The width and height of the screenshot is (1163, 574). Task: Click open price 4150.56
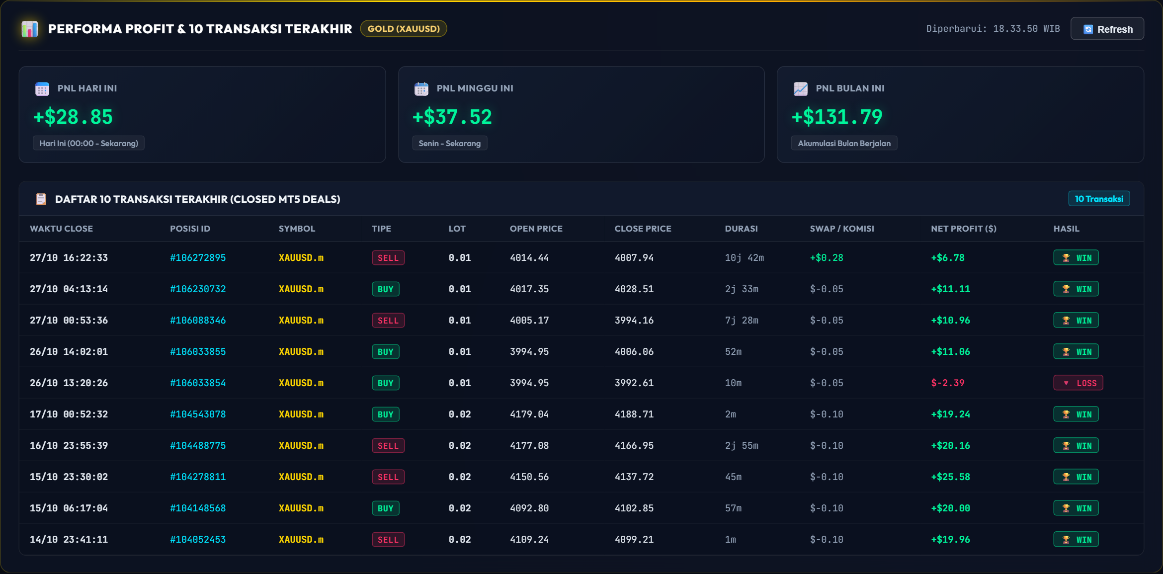pos(529,477)
